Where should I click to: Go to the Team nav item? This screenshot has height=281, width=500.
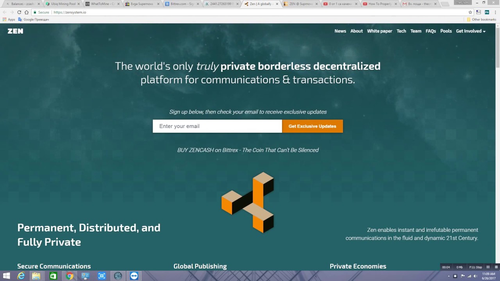point(416,31)
